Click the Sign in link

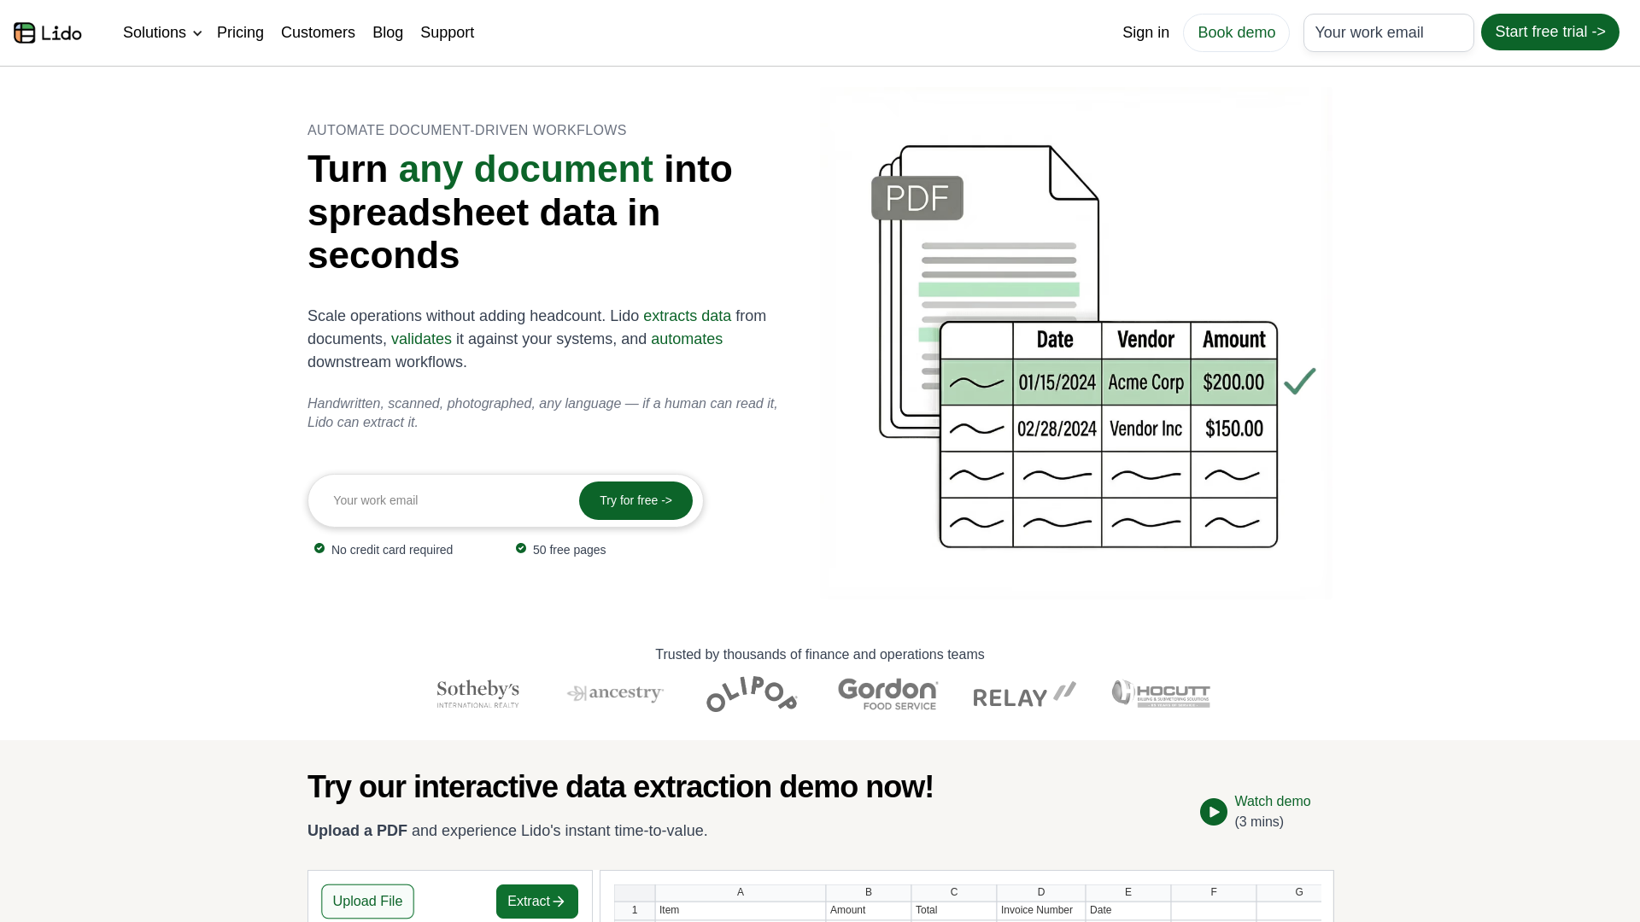click(1145, 32)
